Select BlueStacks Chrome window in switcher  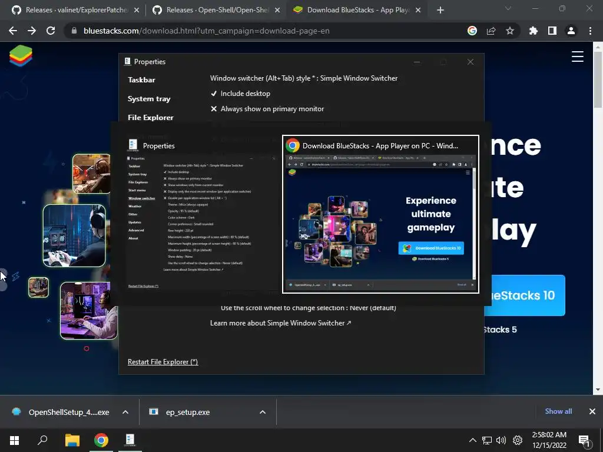pos(381,214)
